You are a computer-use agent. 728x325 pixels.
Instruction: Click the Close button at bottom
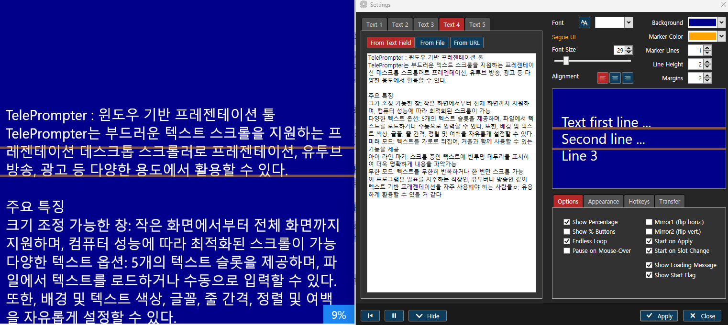tap(702, 316)
